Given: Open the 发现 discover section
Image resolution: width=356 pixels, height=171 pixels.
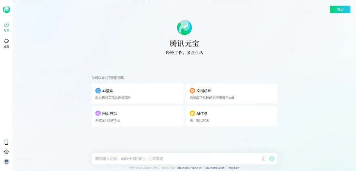Looking at the screenshot, I should pyautogui.click(x=6, y=43).
